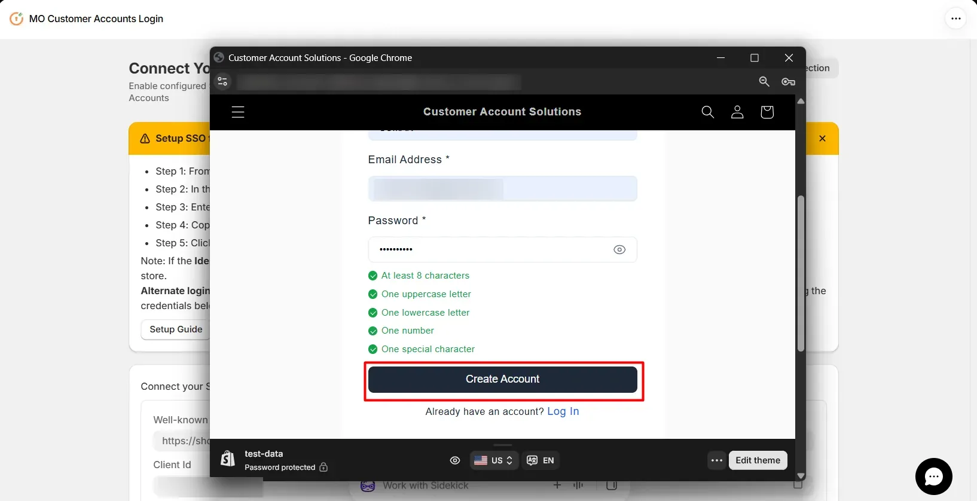
Task: Open the three-dot menu in MO app header
Action: tap(956, 19)
